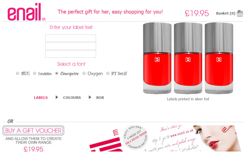Click the arrow between Colours and Box
247x154 pixels.
pos(90,97)
